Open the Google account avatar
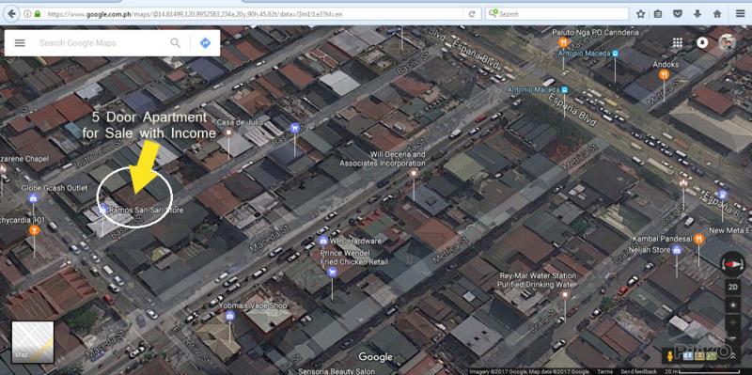752x375 pixels. pos(727,42)
